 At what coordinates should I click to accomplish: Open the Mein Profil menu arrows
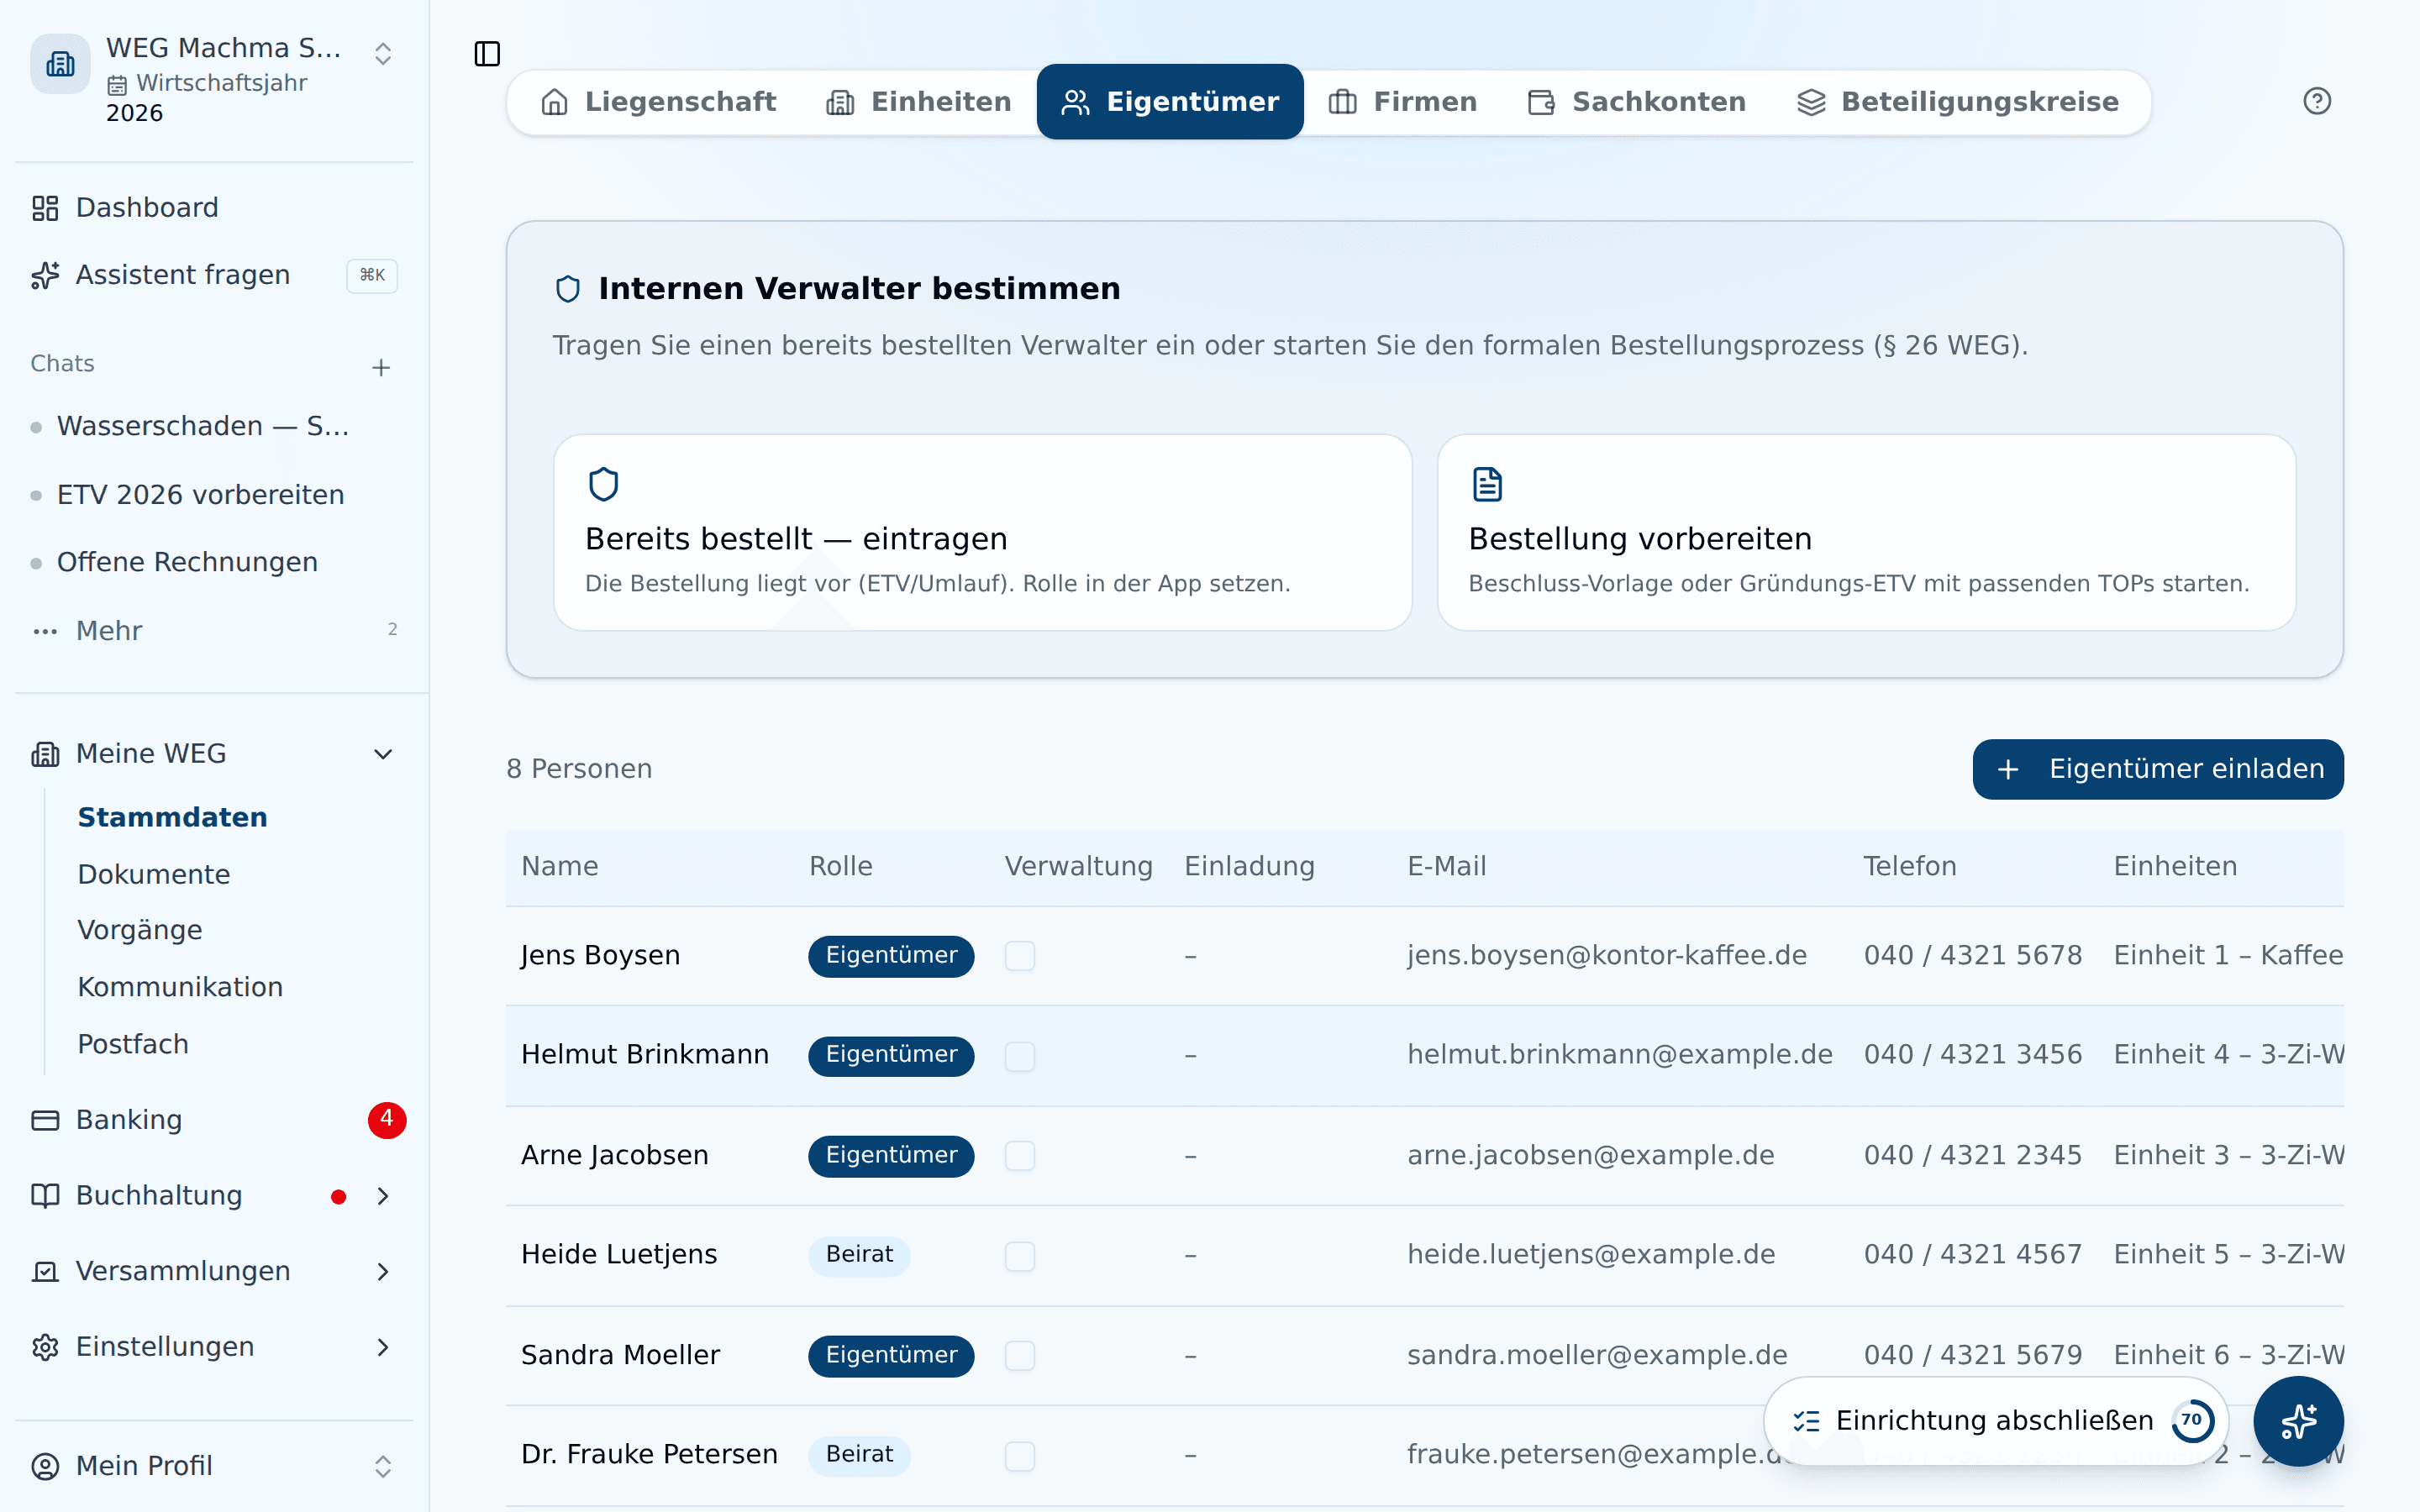[382, 1466]
